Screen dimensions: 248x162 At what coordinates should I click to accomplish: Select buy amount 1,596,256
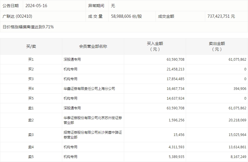pos(176,120)
